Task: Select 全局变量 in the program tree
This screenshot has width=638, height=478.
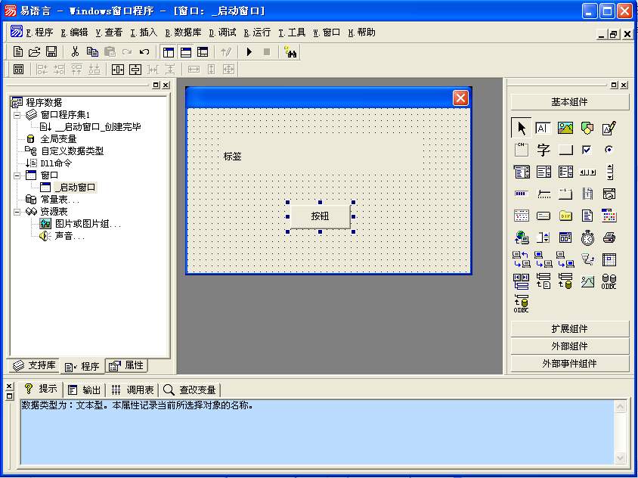Action: [59, 139]
